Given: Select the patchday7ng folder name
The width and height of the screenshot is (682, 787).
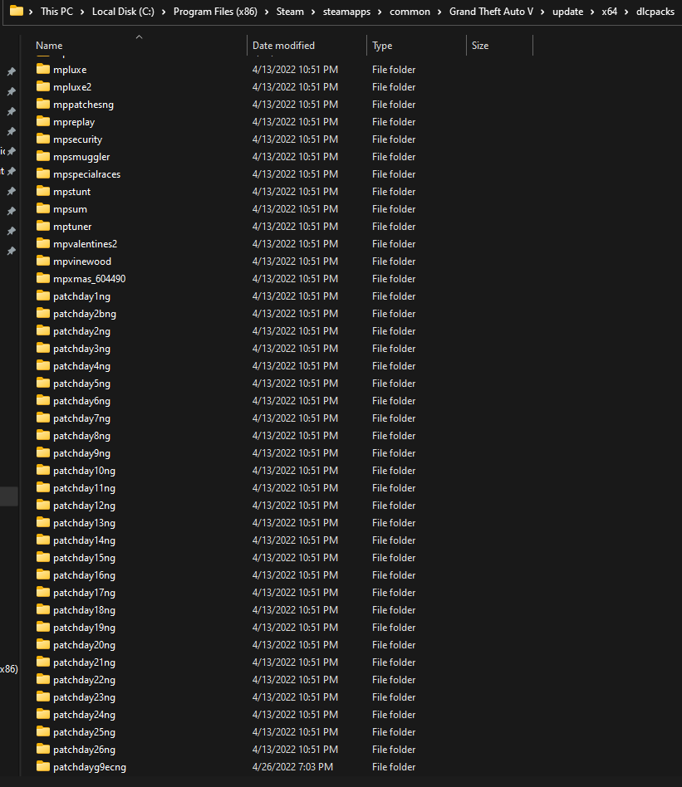Looking at the screenshot, I should 82,418.
